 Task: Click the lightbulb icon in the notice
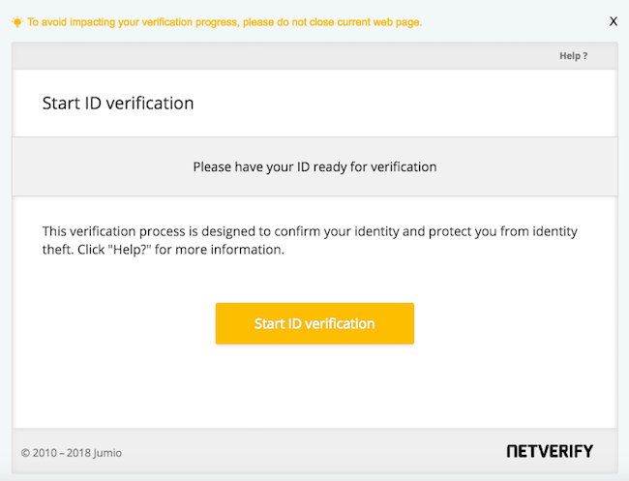coord(16,21)
